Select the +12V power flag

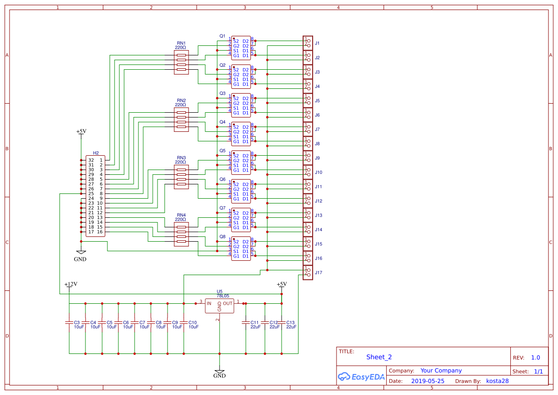(70, 285)
